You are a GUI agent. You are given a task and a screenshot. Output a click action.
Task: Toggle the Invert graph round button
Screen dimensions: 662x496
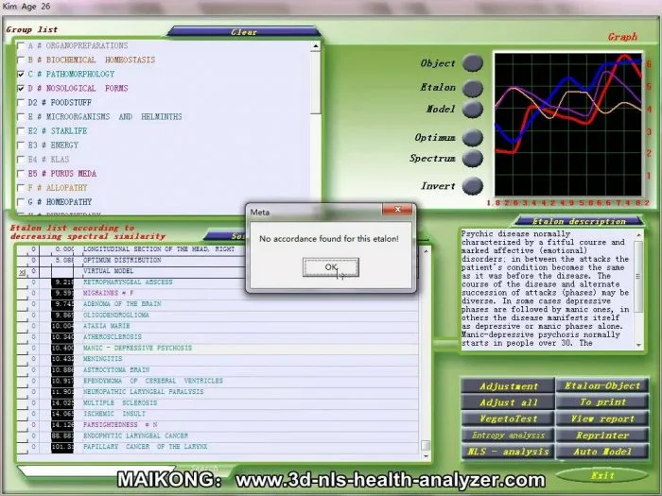tap(473, 186)
